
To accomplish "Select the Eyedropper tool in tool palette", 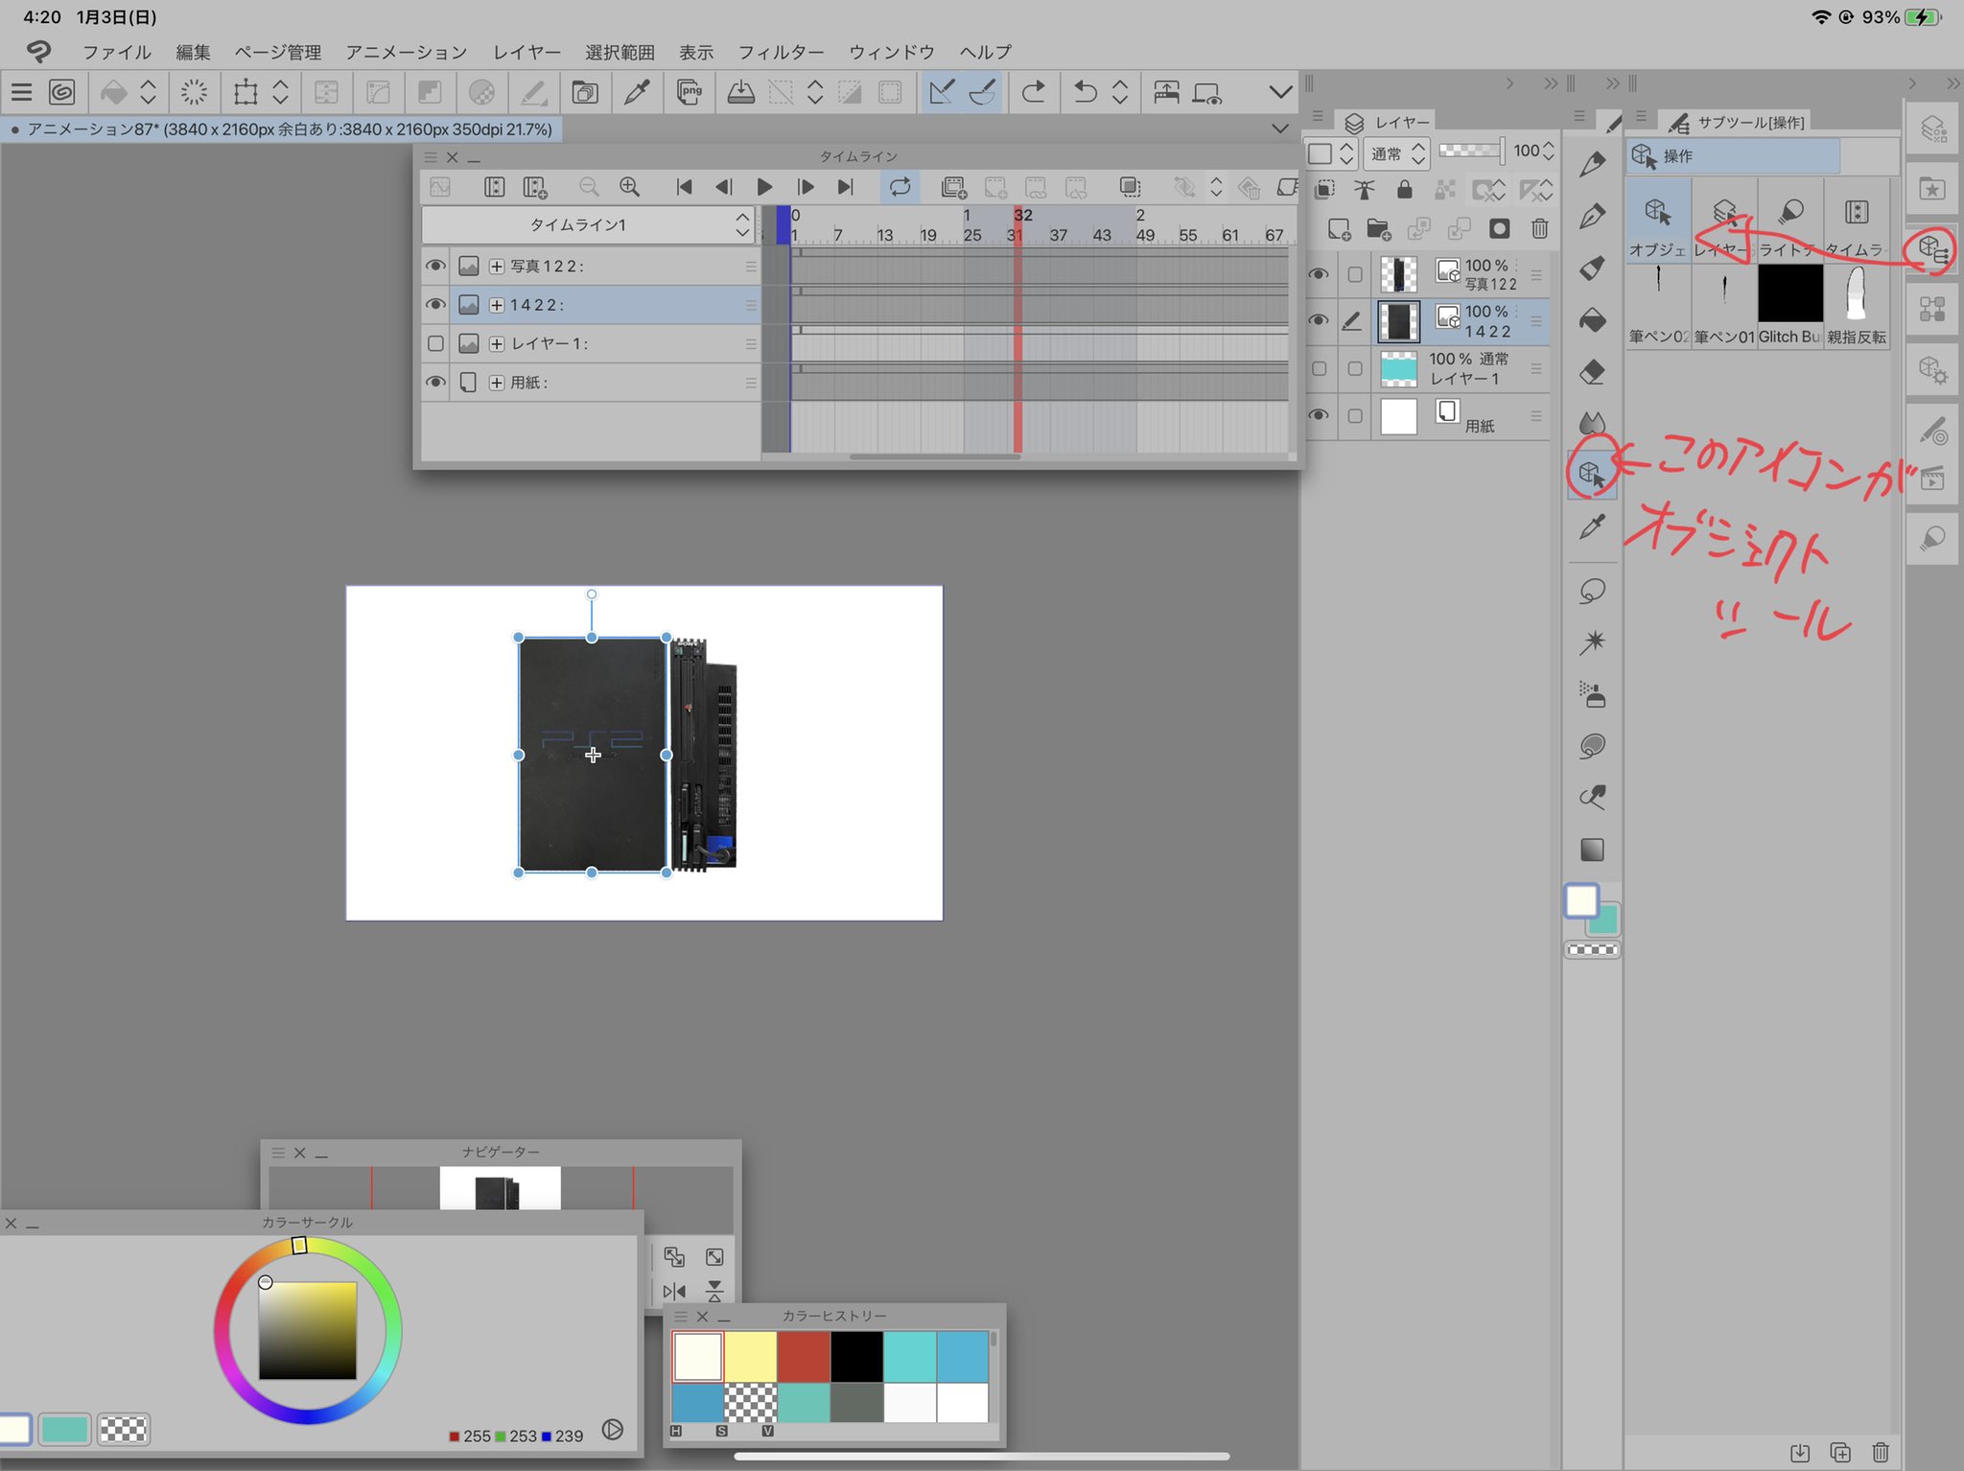I will coord(1592,526).
